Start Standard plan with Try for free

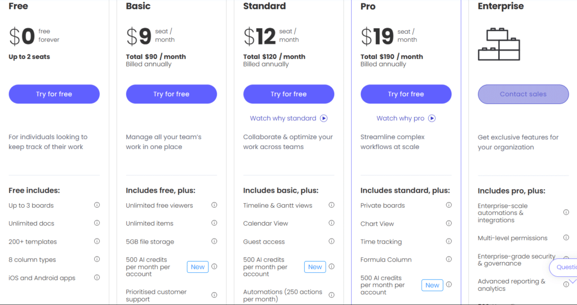(x=289, y=94)
